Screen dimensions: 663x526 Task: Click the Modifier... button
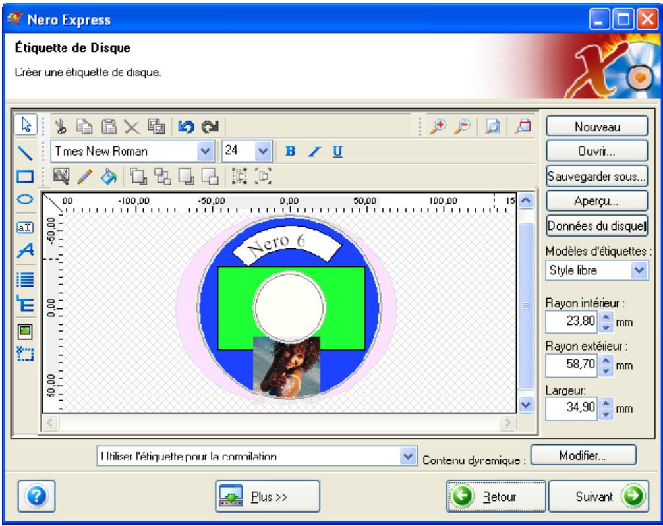pos(583,455)
